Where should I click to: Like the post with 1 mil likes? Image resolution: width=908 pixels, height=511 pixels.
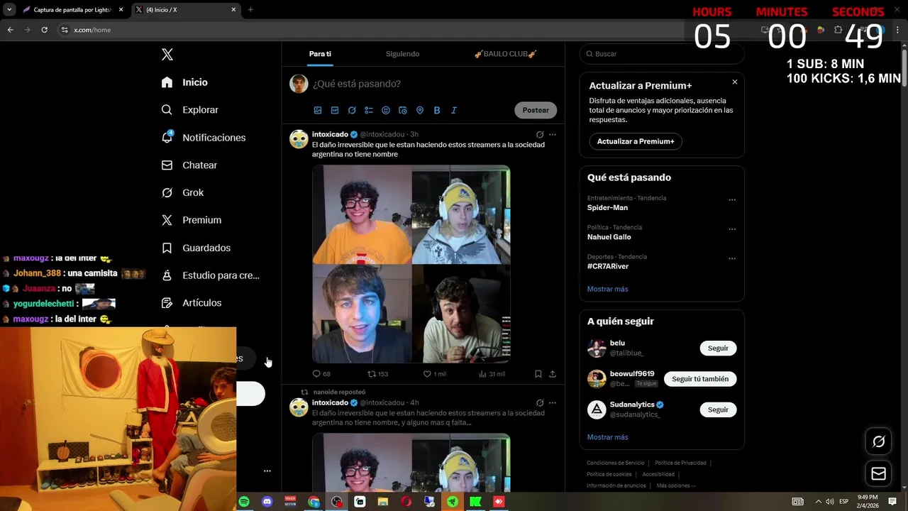point(435,374)
